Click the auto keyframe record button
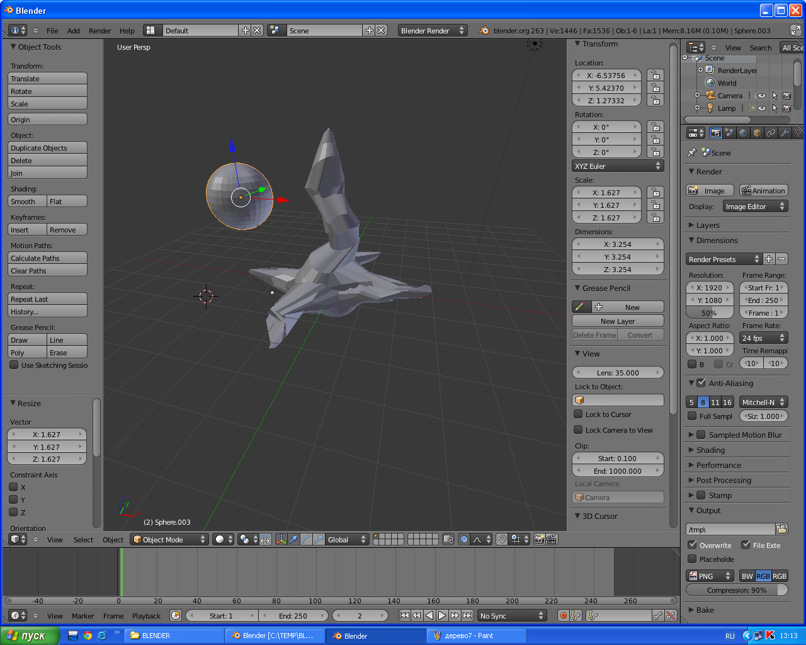Viewport: 806px width, 645px height. pos(564,615)
